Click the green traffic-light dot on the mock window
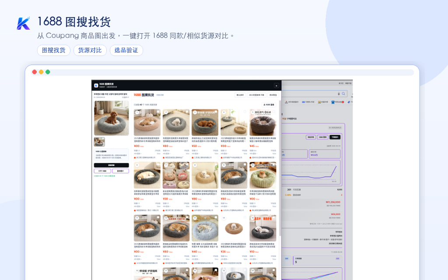448x280 pixels. pos(48,72)
